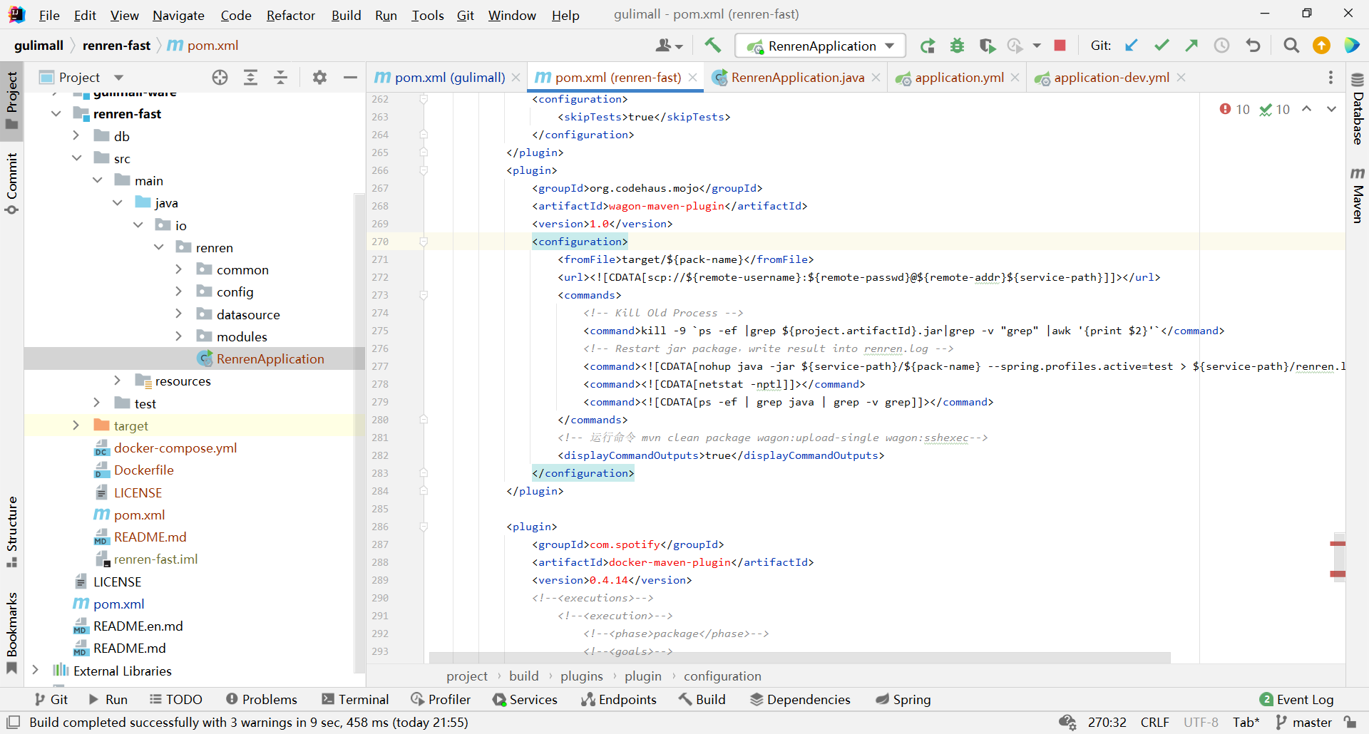Viewport: 1369px width, 734px height.
Task: Select opened file using the crosshair icon
Action: click(x=220, y=77)
